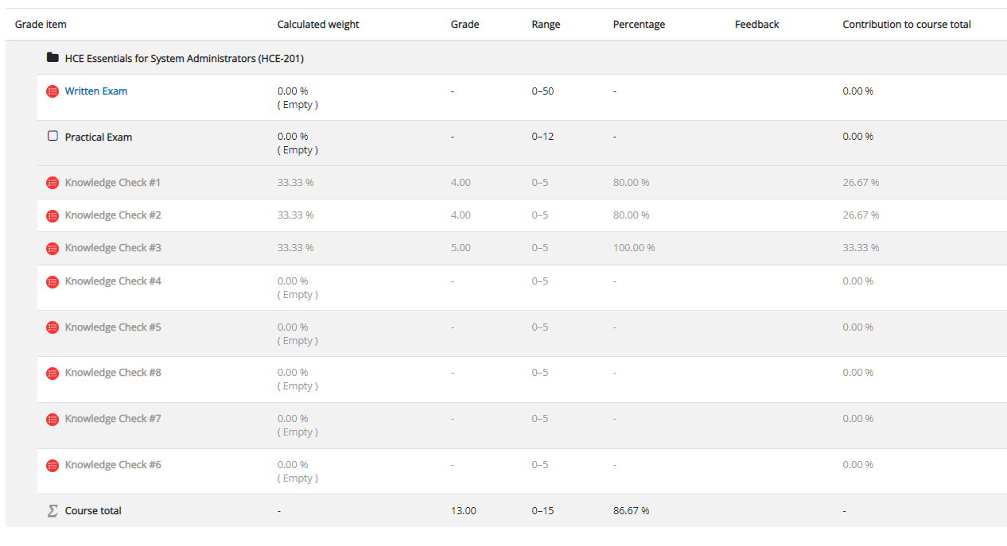Click the Knowledge Check #4 quiz icon
This screenshot has width=1007, height=546.
52,281
